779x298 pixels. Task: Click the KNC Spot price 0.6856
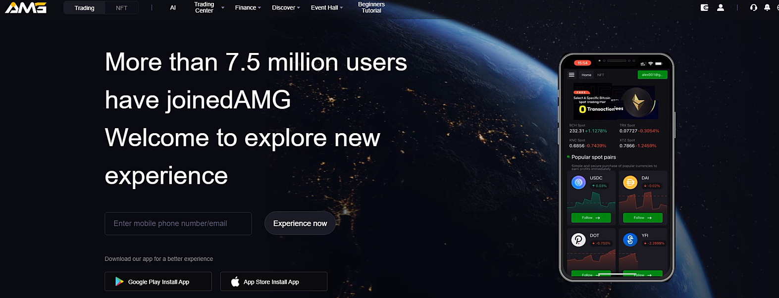pos(577,146)
